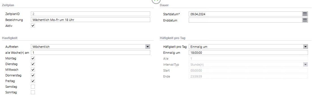Screen dimensions: 312x103
Task: Click the Startdatum* label
Action: pyautogui.click(x=171, y=14)
